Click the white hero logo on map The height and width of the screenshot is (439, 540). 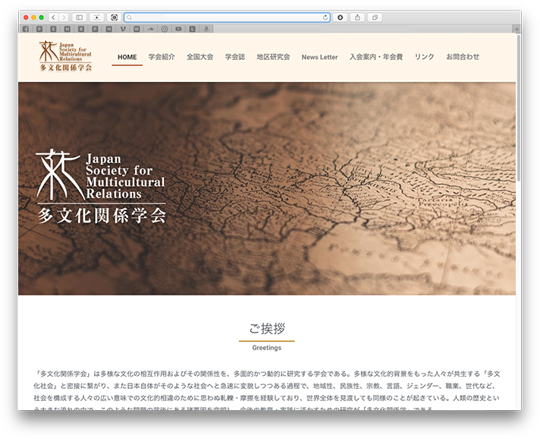click(101, 186)
